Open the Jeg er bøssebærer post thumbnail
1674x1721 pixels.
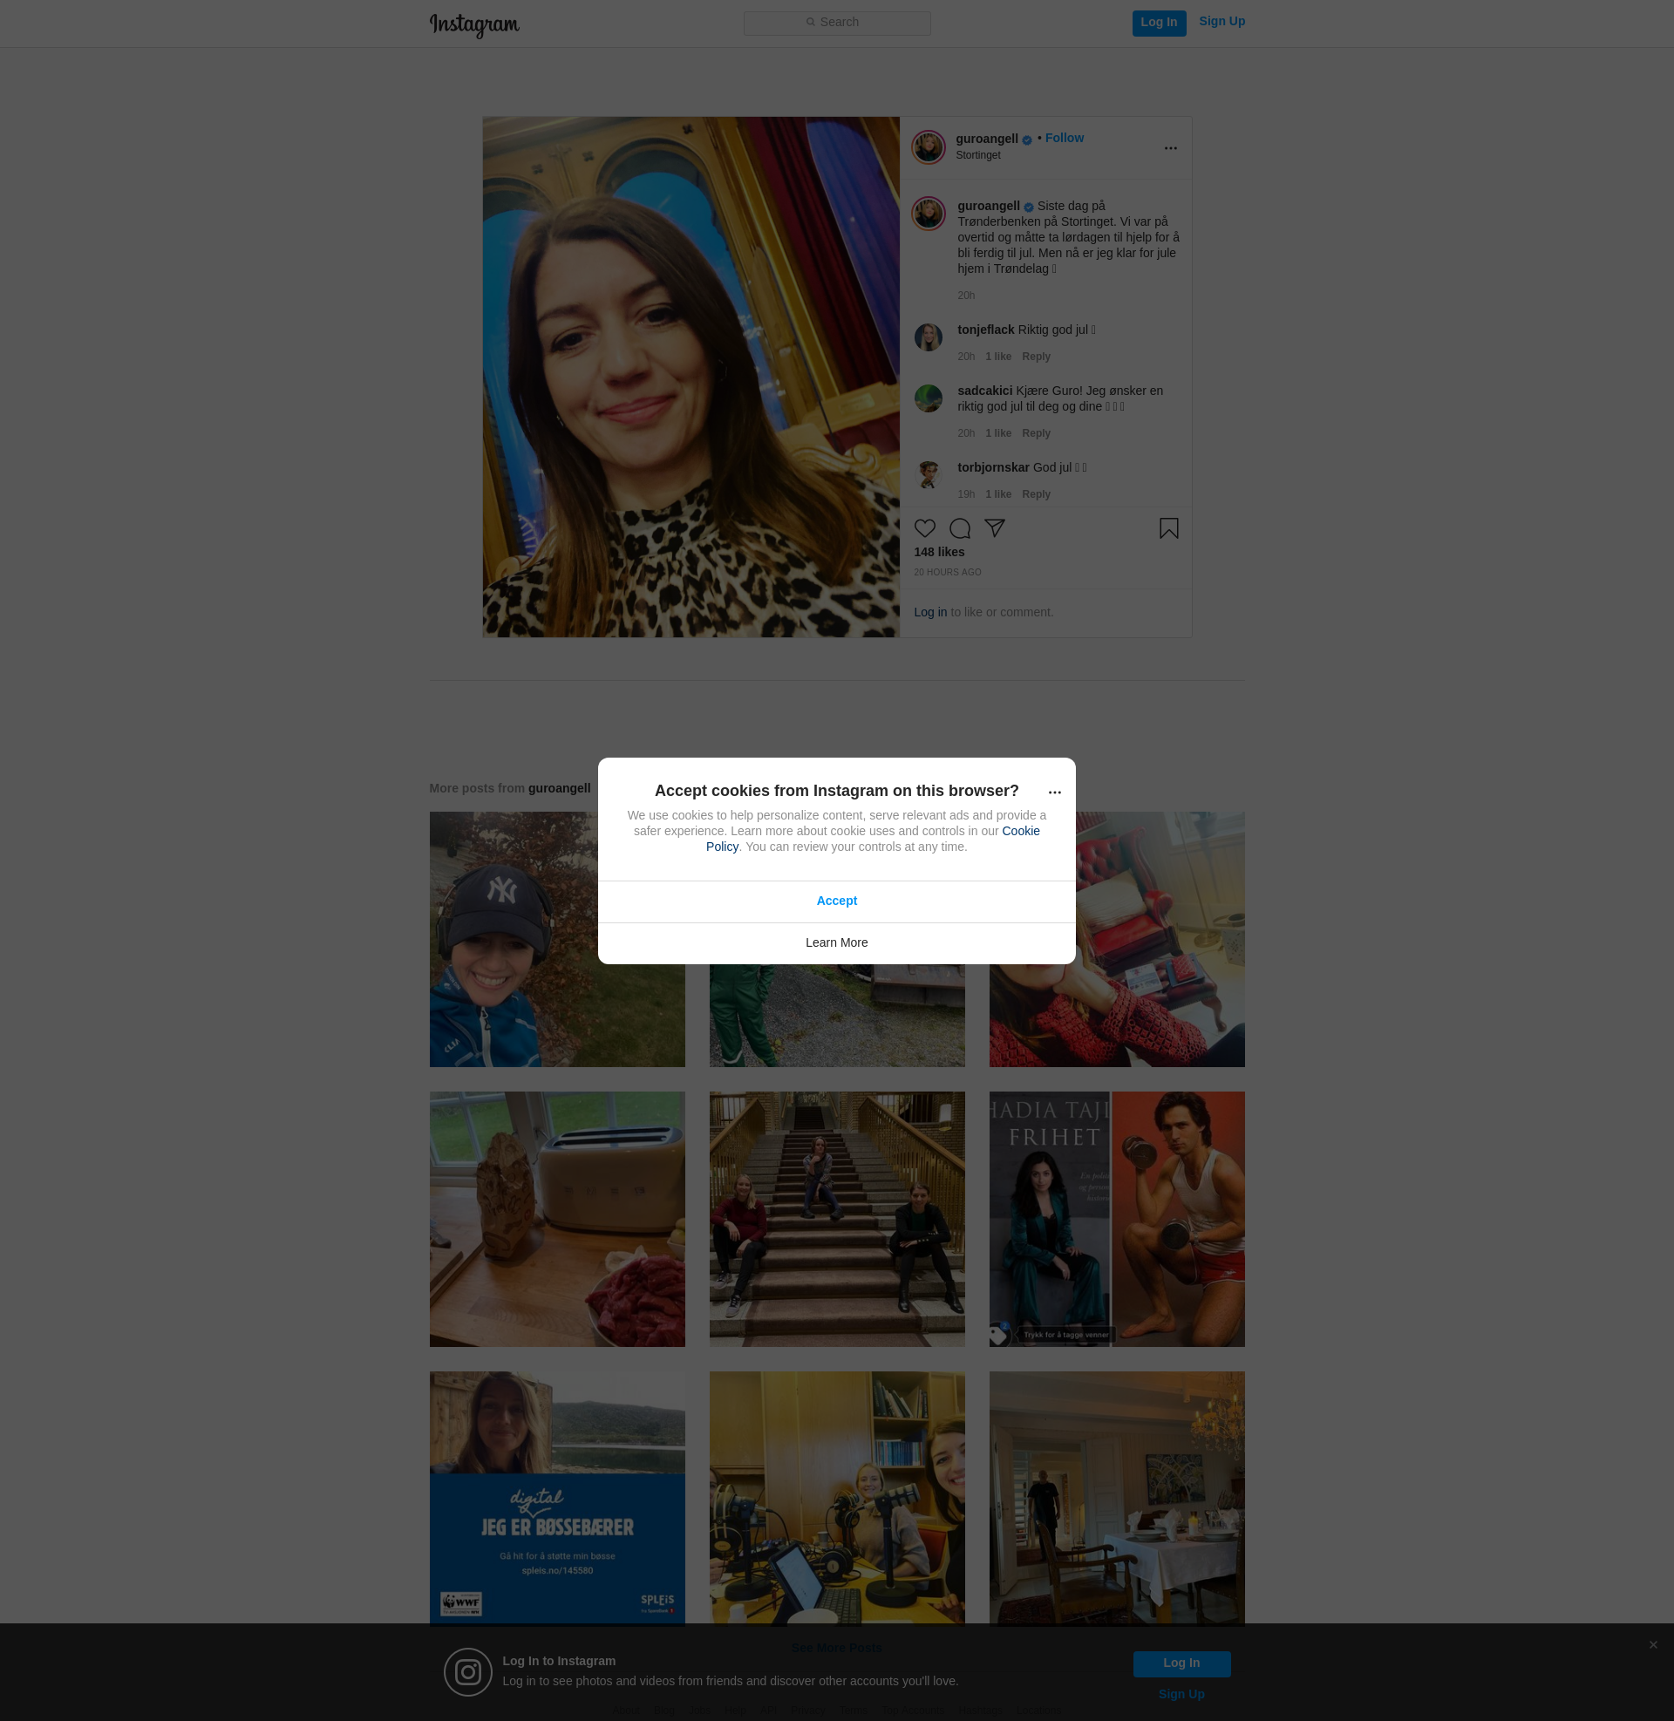(x=556, y=1498)
